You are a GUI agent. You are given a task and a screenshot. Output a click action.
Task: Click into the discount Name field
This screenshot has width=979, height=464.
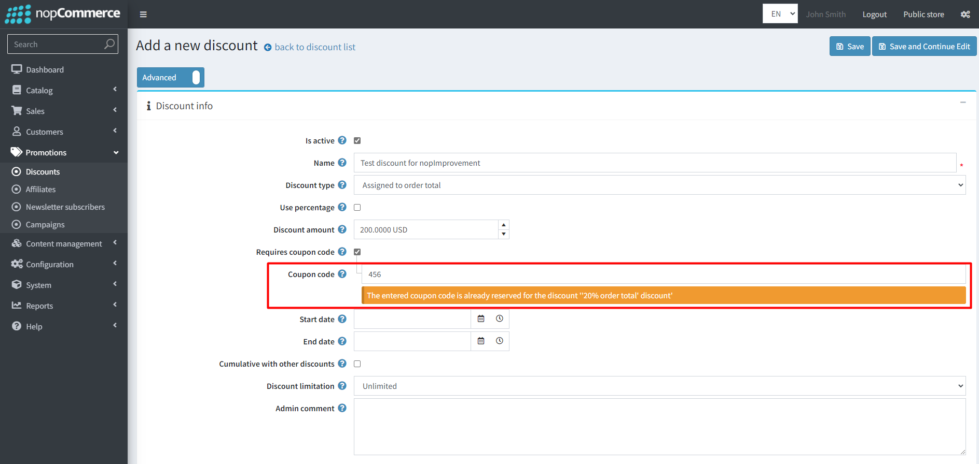point(655,163)
